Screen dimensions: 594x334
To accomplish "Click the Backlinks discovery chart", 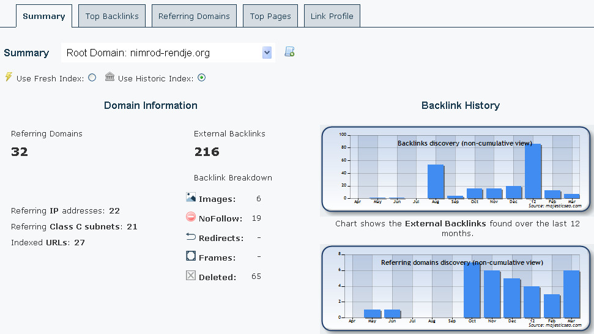I will 456,168.
